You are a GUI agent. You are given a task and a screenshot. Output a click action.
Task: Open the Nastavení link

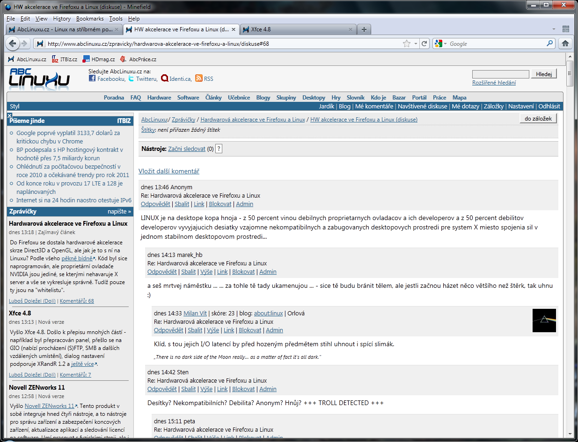tap(521, 107)
